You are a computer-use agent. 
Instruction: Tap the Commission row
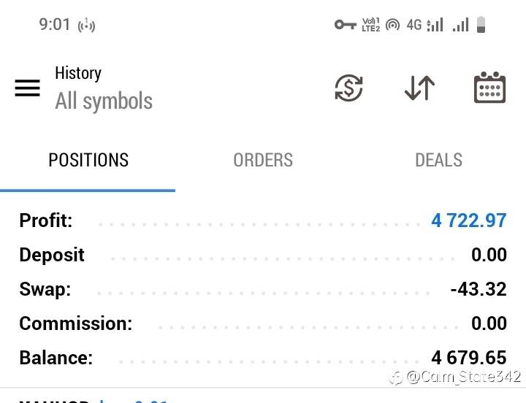click(x=263, y=323)
